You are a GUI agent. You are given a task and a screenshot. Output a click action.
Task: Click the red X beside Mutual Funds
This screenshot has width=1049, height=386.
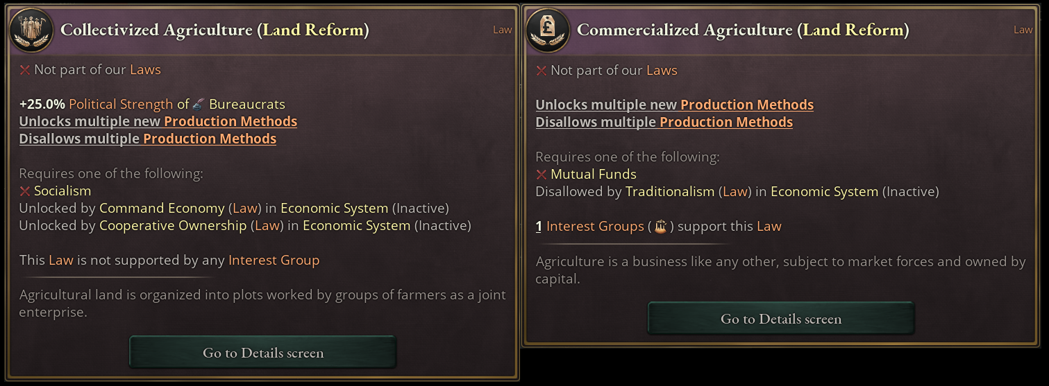pyautogui.click(x=542, y=175)
